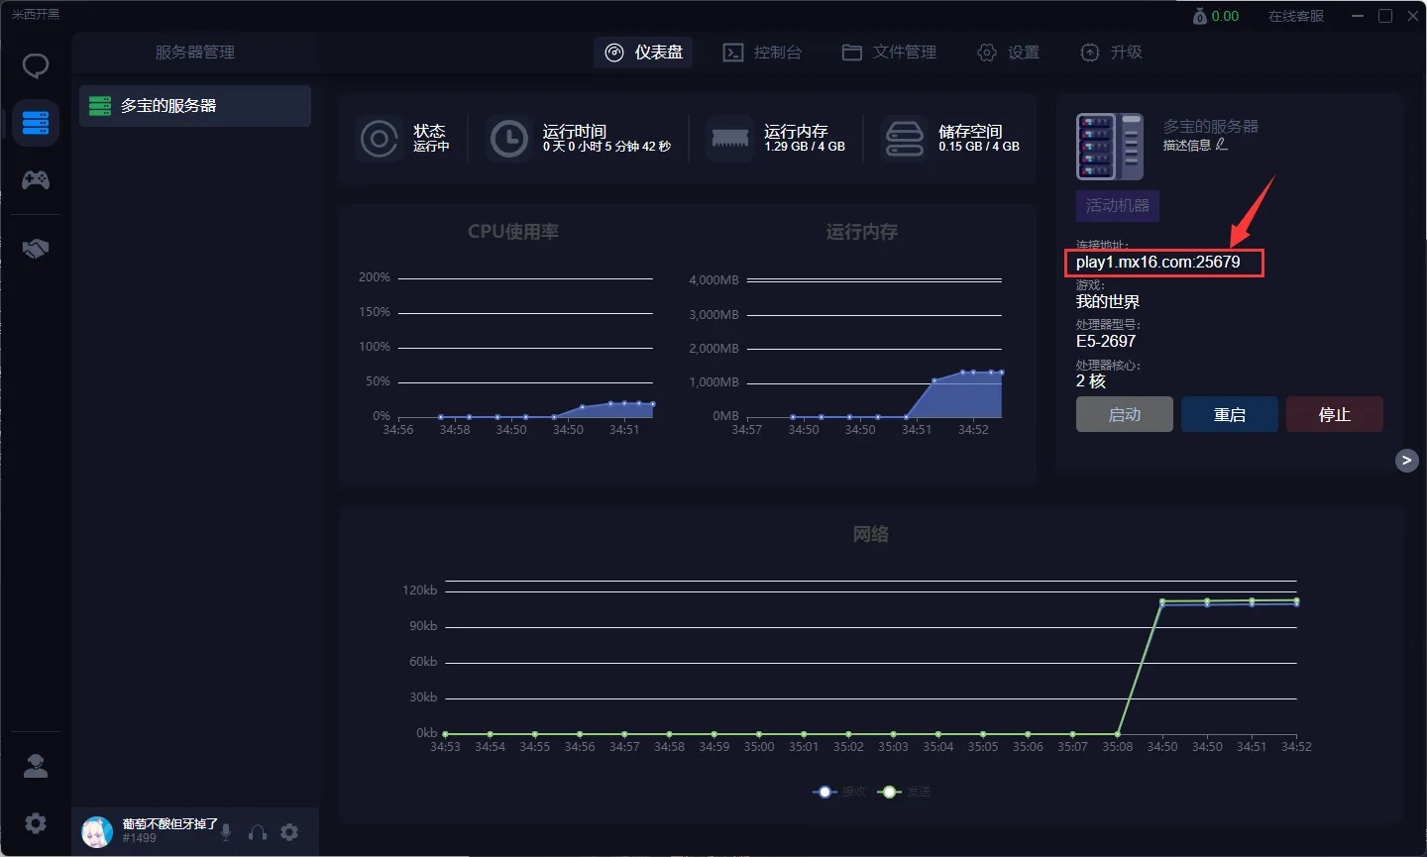This screenshot has width=1427, height=857.
Task: Click the uptime 0 天 0 小时 5 分钟 value
Action: coord(606,147)
